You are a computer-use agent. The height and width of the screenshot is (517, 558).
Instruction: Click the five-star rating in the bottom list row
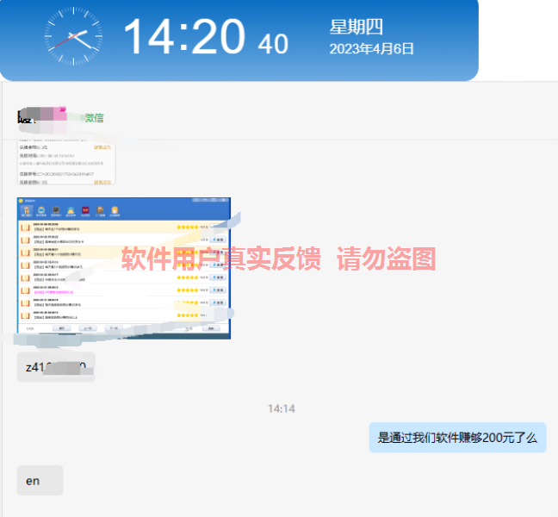click(187, 316)
